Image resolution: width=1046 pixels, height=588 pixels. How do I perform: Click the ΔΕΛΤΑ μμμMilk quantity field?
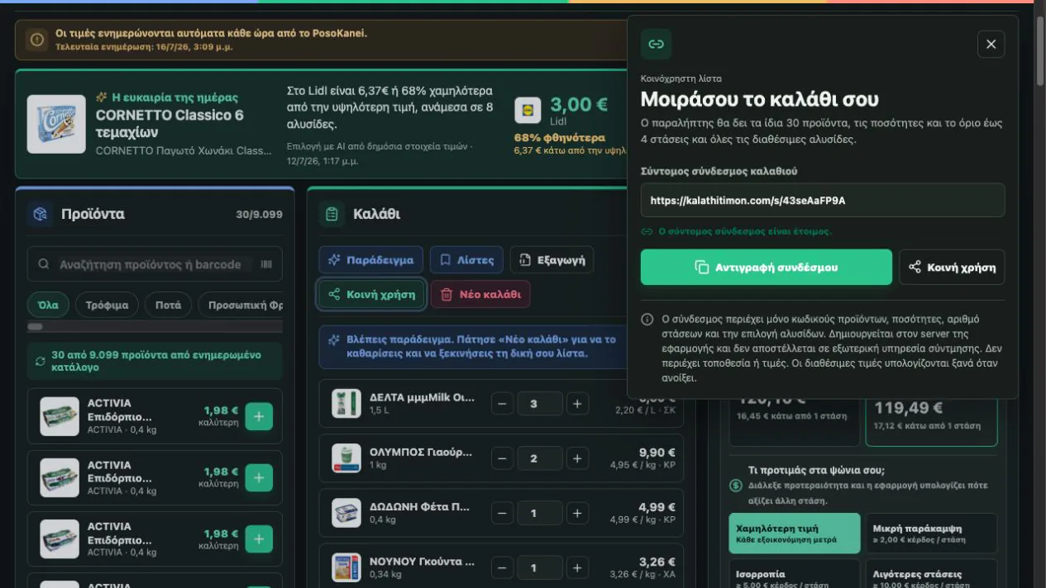pyautogui.click(x=540, y=404)
